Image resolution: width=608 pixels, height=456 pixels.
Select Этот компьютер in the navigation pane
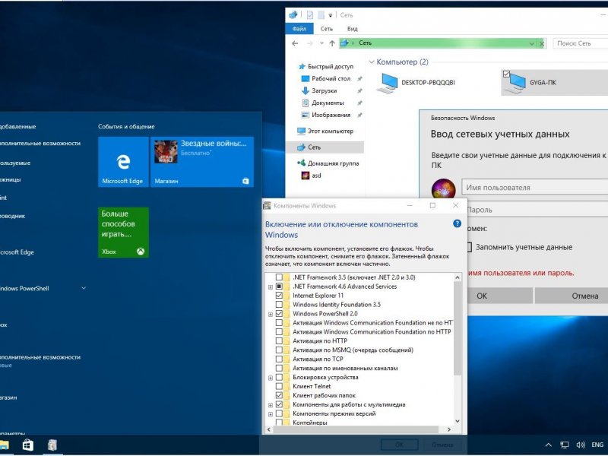point(330,131)
